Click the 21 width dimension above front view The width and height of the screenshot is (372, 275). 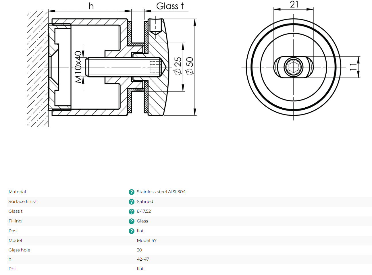(294, 5)
